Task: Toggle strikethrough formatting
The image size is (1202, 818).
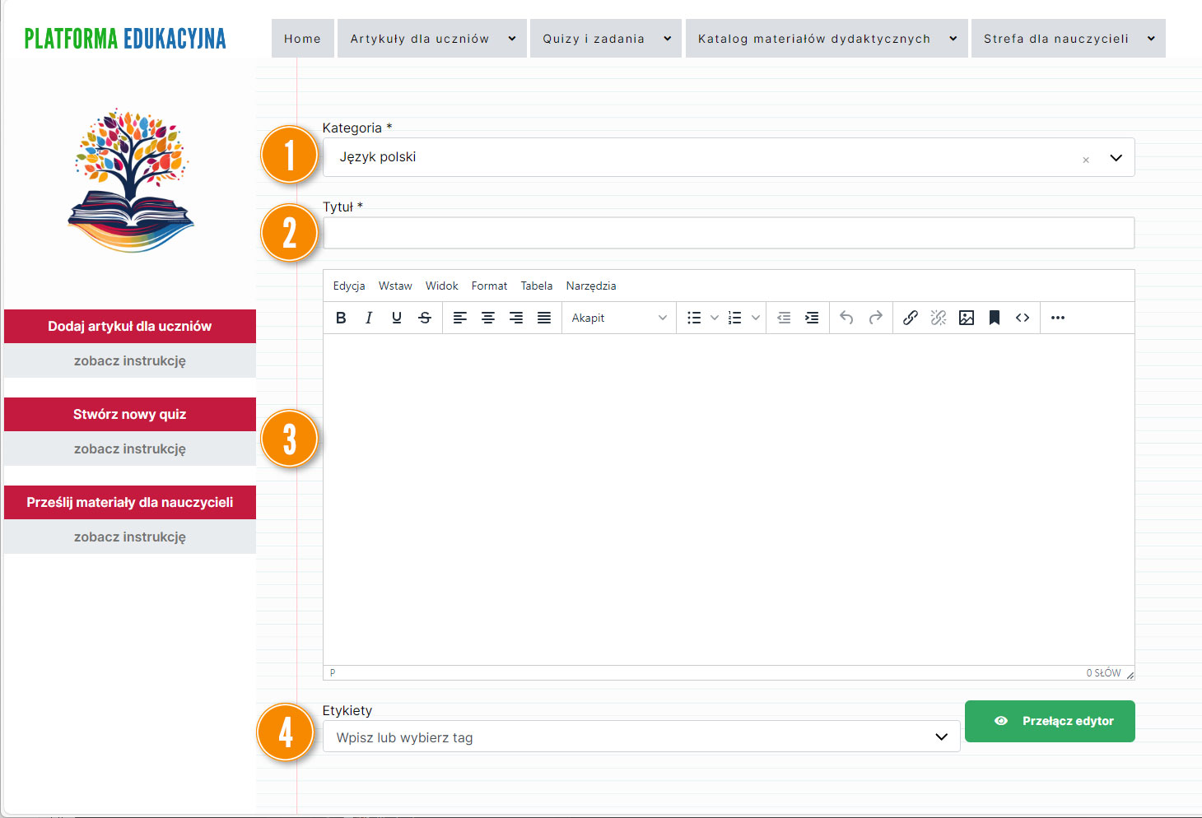Action: pos(425,318)
